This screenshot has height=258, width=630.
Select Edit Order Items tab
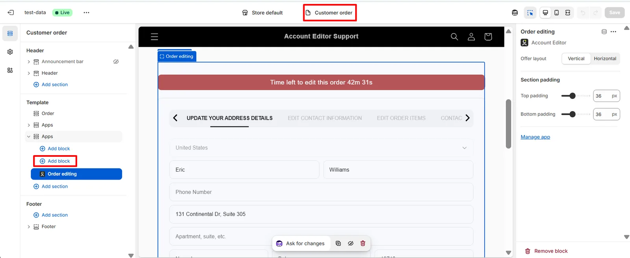[401, 118]
